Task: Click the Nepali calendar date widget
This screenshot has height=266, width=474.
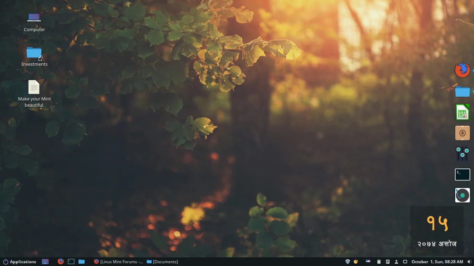Action: 437,231
